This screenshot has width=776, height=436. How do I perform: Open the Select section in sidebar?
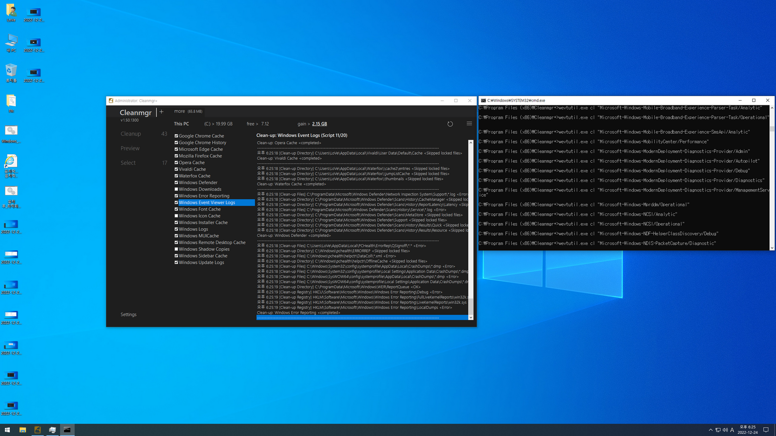[128, 163]
